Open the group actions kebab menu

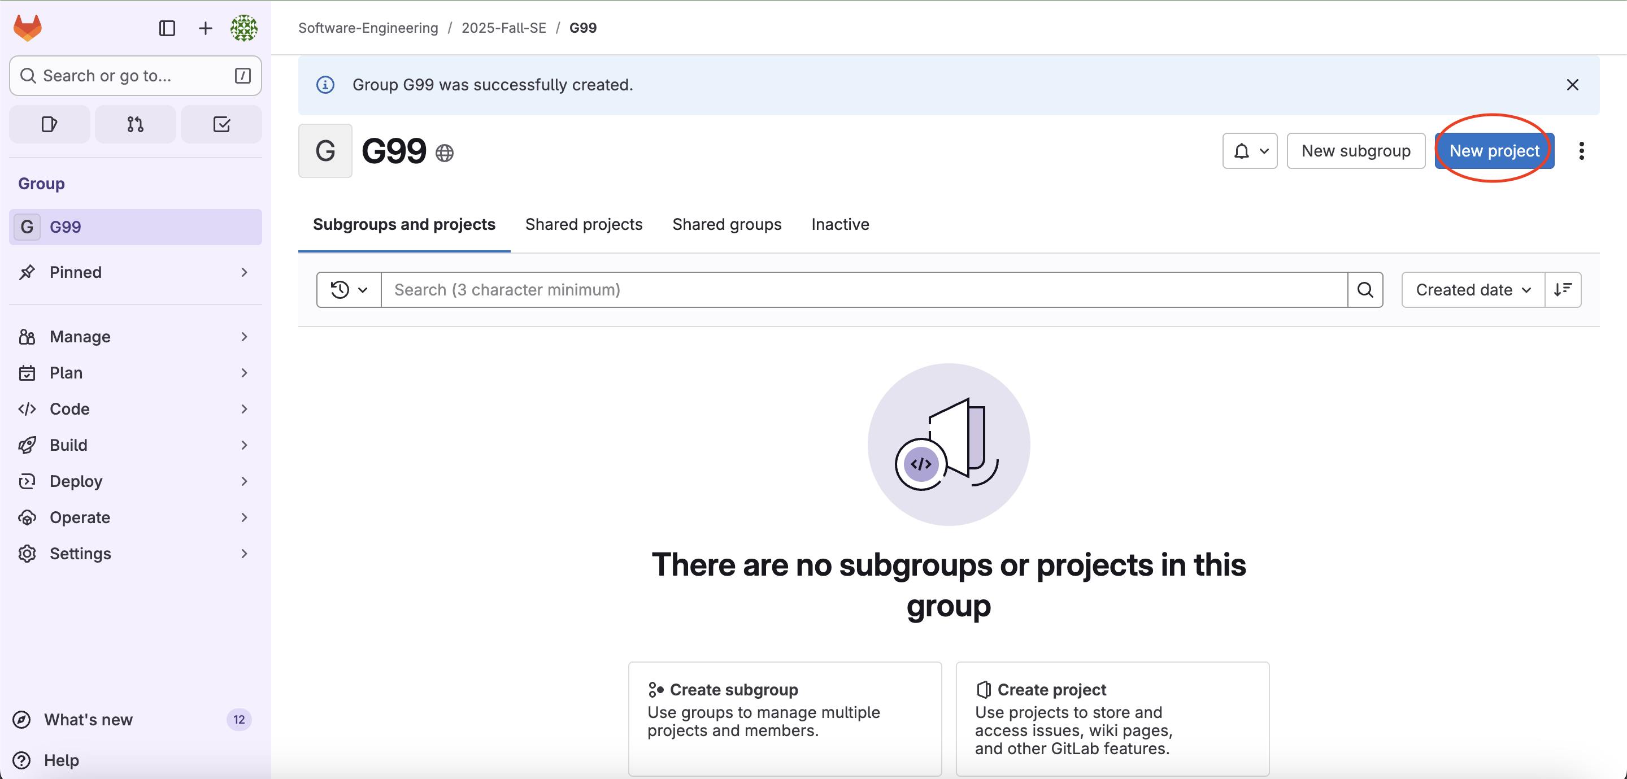tap(1582, 151)
